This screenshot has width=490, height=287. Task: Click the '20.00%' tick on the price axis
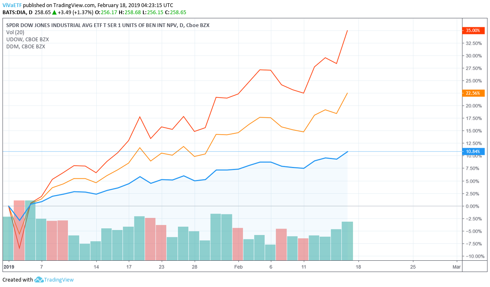474,106
